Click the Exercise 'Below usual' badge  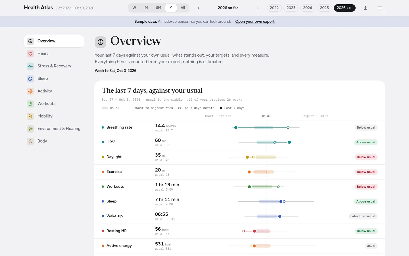pyautogui.click(x=366, y=172)
